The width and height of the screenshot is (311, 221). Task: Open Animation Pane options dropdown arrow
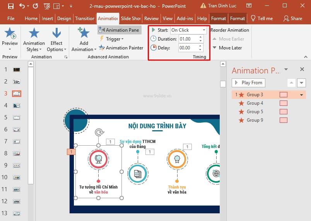(286, 69)
